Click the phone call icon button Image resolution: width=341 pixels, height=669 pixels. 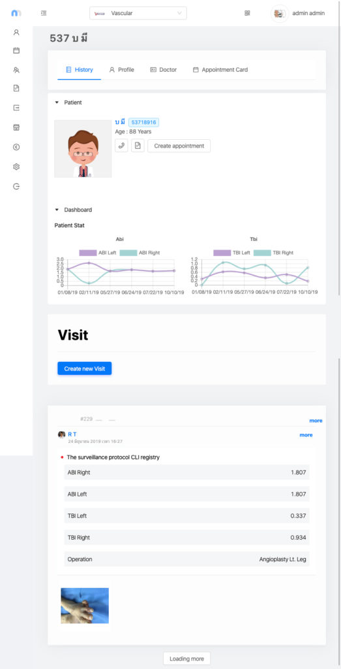(121, 146)
